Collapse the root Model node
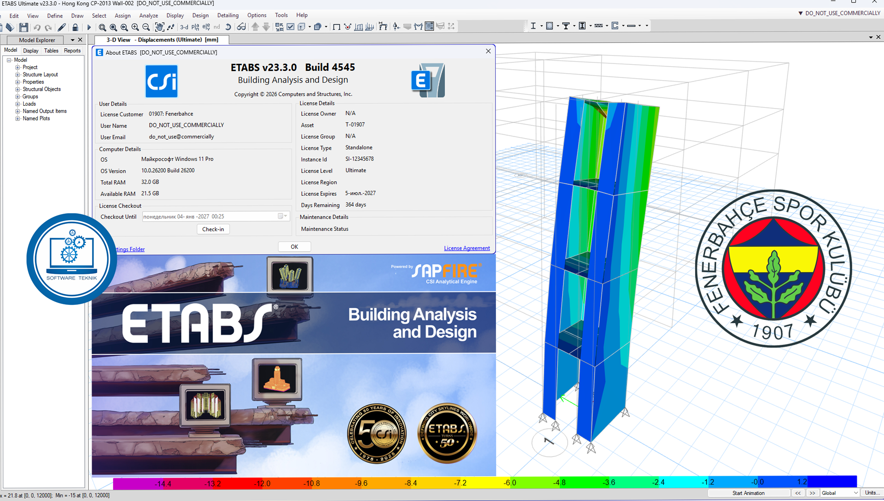The width and height of the screenshot is (884, 501). click(x=9, y=60)
